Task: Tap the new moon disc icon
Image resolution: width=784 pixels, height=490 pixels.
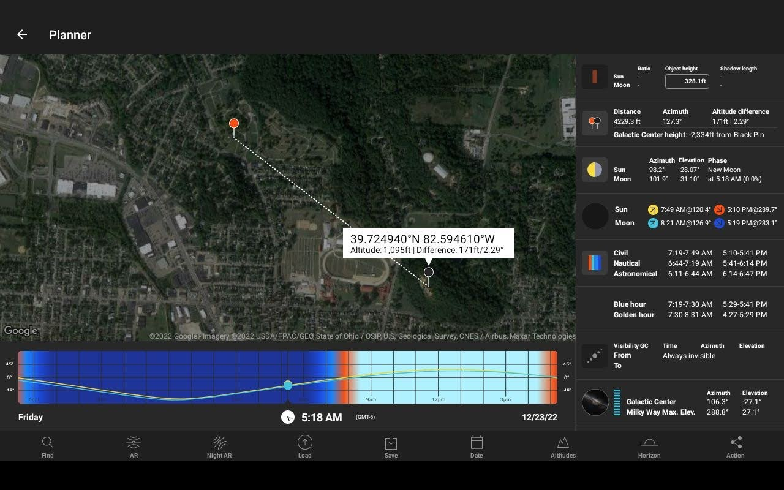Action: click(x=595, y=216)
